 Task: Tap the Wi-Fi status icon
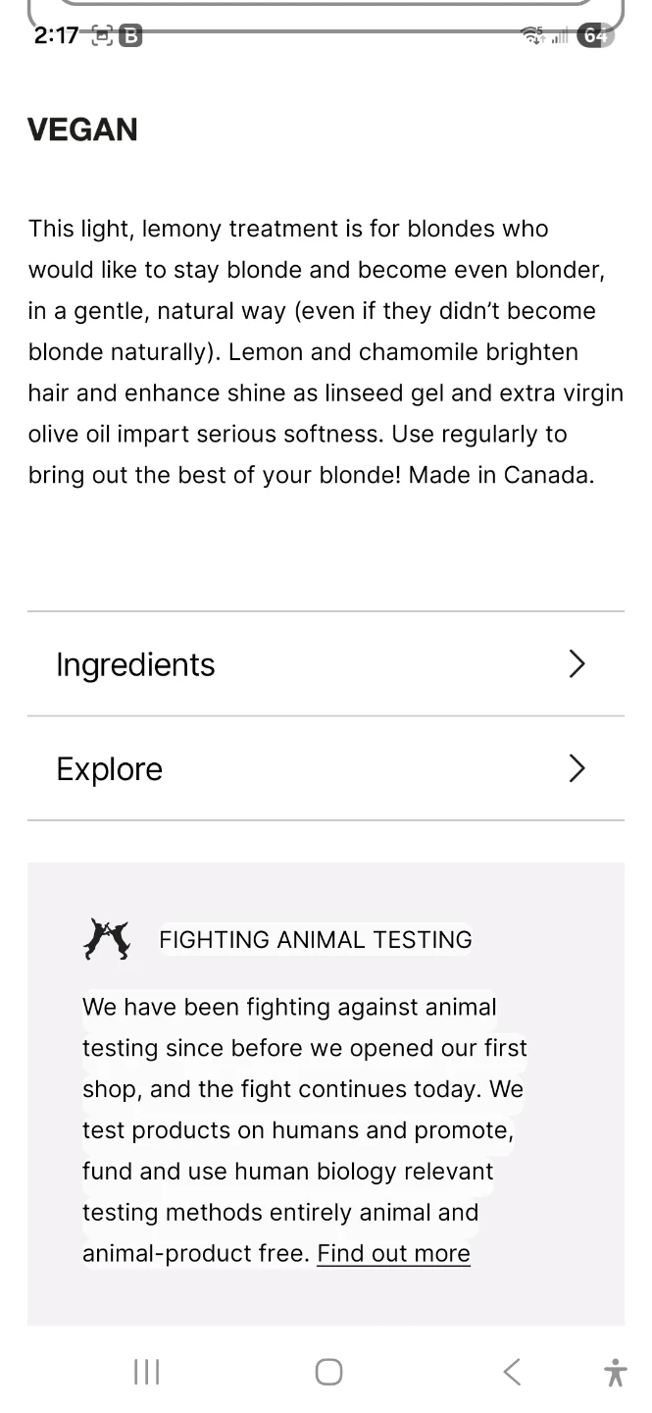click(x=534, y=36)
